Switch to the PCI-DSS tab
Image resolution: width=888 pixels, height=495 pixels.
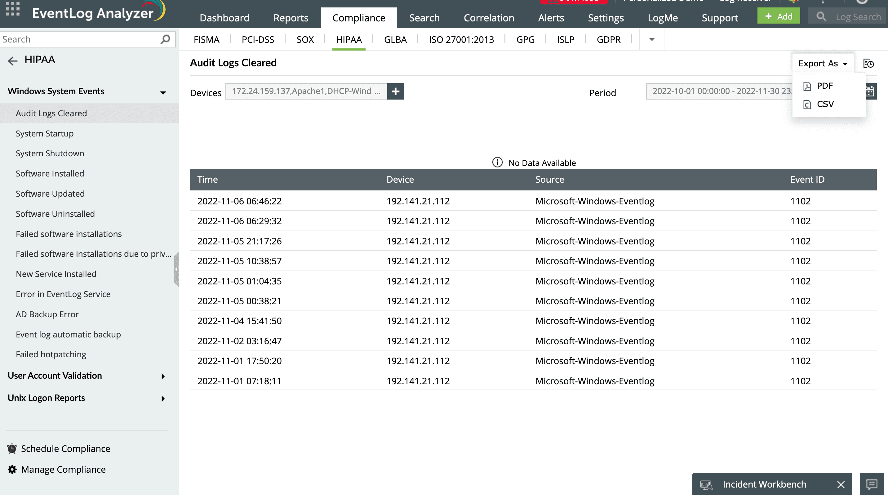pos(258,40)
